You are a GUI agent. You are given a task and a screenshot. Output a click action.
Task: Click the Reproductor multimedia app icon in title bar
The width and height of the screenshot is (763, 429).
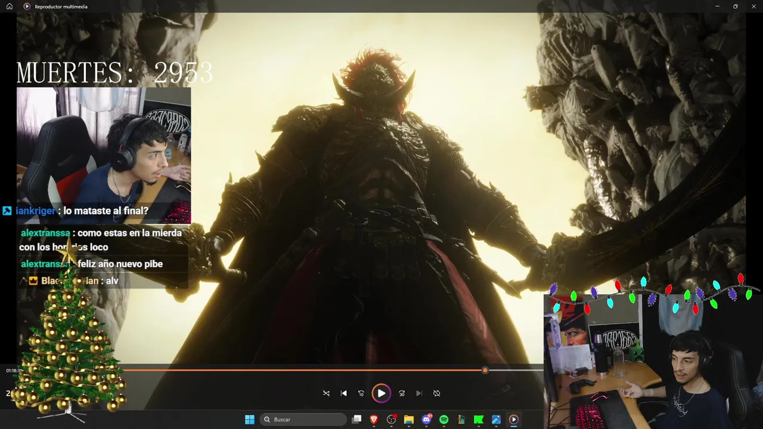[27, 7]
